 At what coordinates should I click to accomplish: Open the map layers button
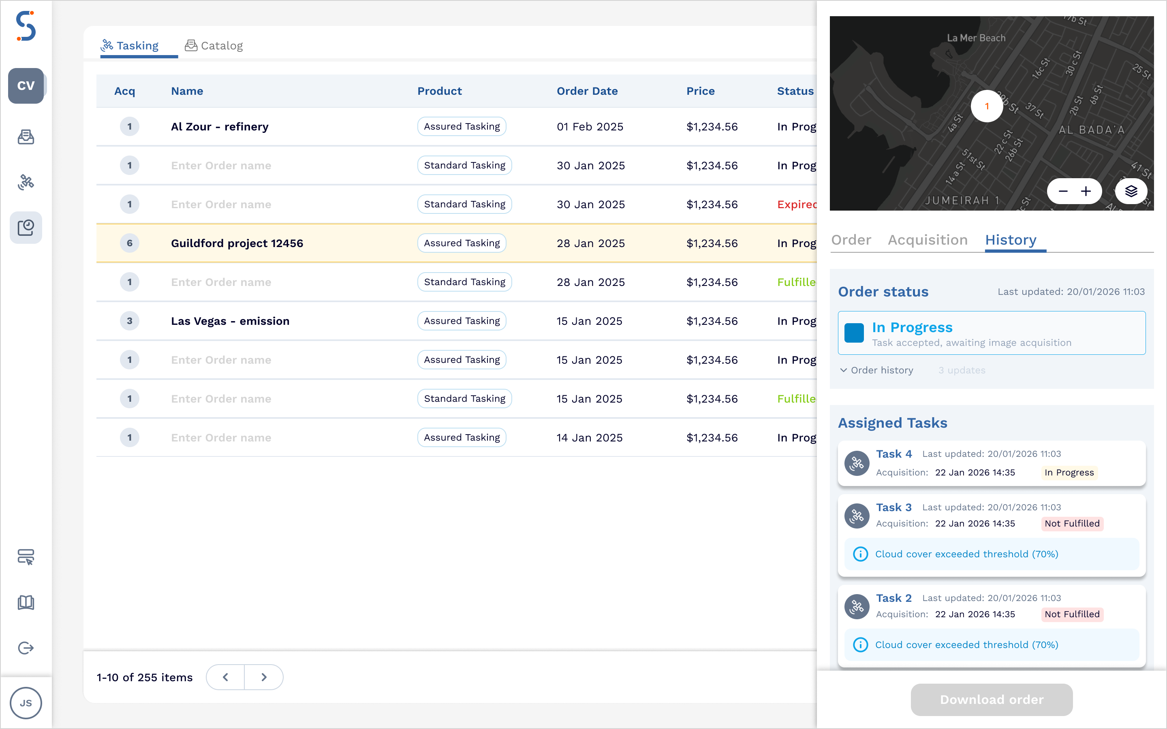tap(1131, 192)
